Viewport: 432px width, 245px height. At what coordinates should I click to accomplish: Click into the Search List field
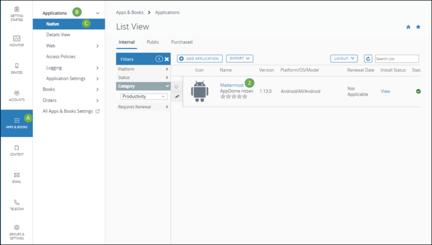(397, 58)
